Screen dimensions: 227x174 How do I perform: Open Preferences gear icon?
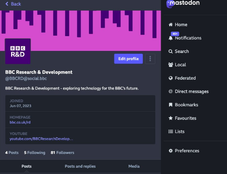click(171, 151)
